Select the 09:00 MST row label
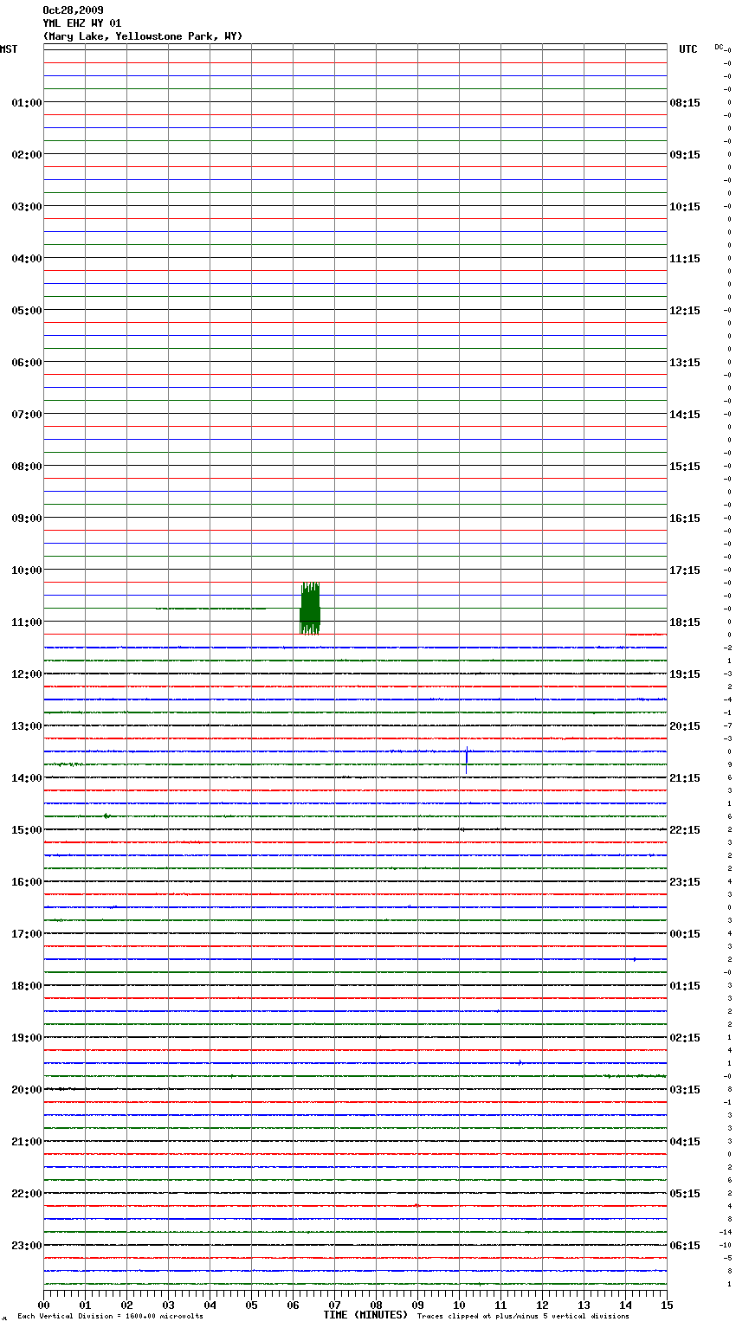 pos(27,519)
